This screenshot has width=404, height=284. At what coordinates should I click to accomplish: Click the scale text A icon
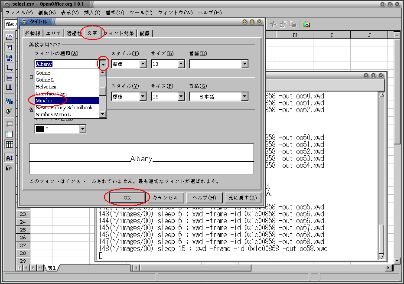pos(9,158)
